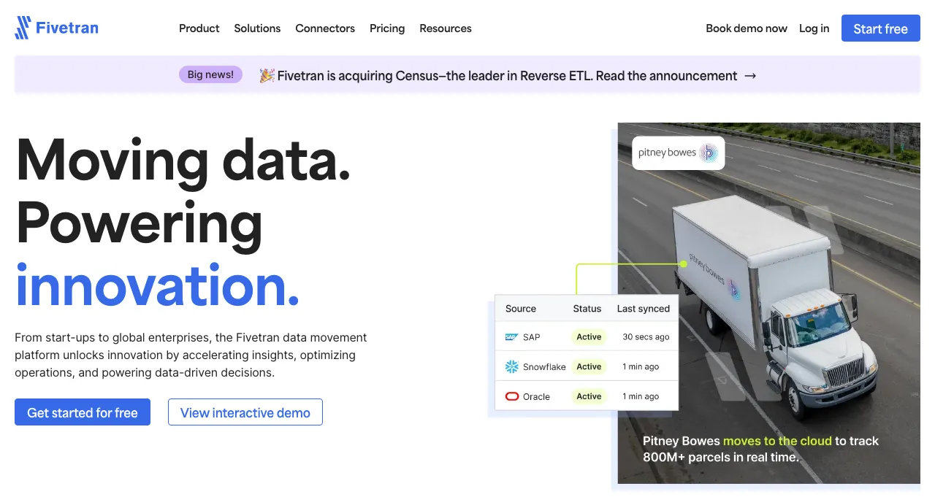Click the Active status for Oracle
The width and height of the screenshot is (935, 497).
coord(589,396)
